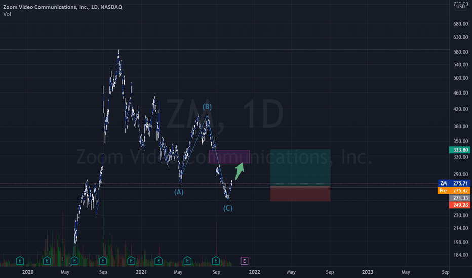
Task: Click the Vol indicator label
Action: pyautogui.click(x=7, y=14)
